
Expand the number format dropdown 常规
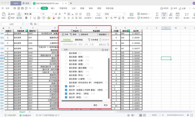coord(124,14)
